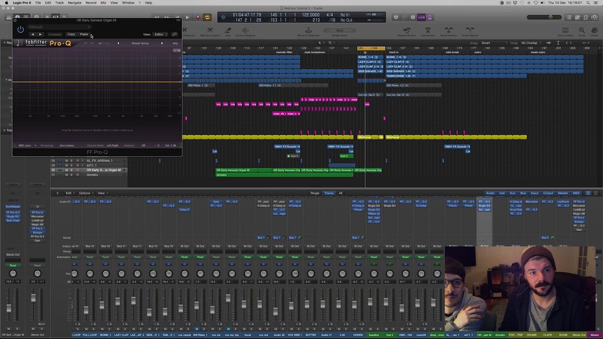Click the Pro-Q undo arrow

pyautogui.click(x=86, y=43)
